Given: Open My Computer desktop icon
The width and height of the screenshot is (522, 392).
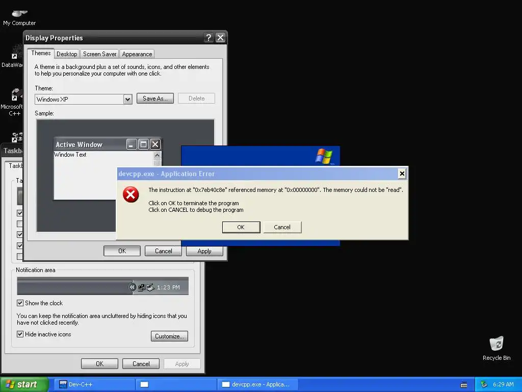Looking at the screenshot, I should pos(19,17).
